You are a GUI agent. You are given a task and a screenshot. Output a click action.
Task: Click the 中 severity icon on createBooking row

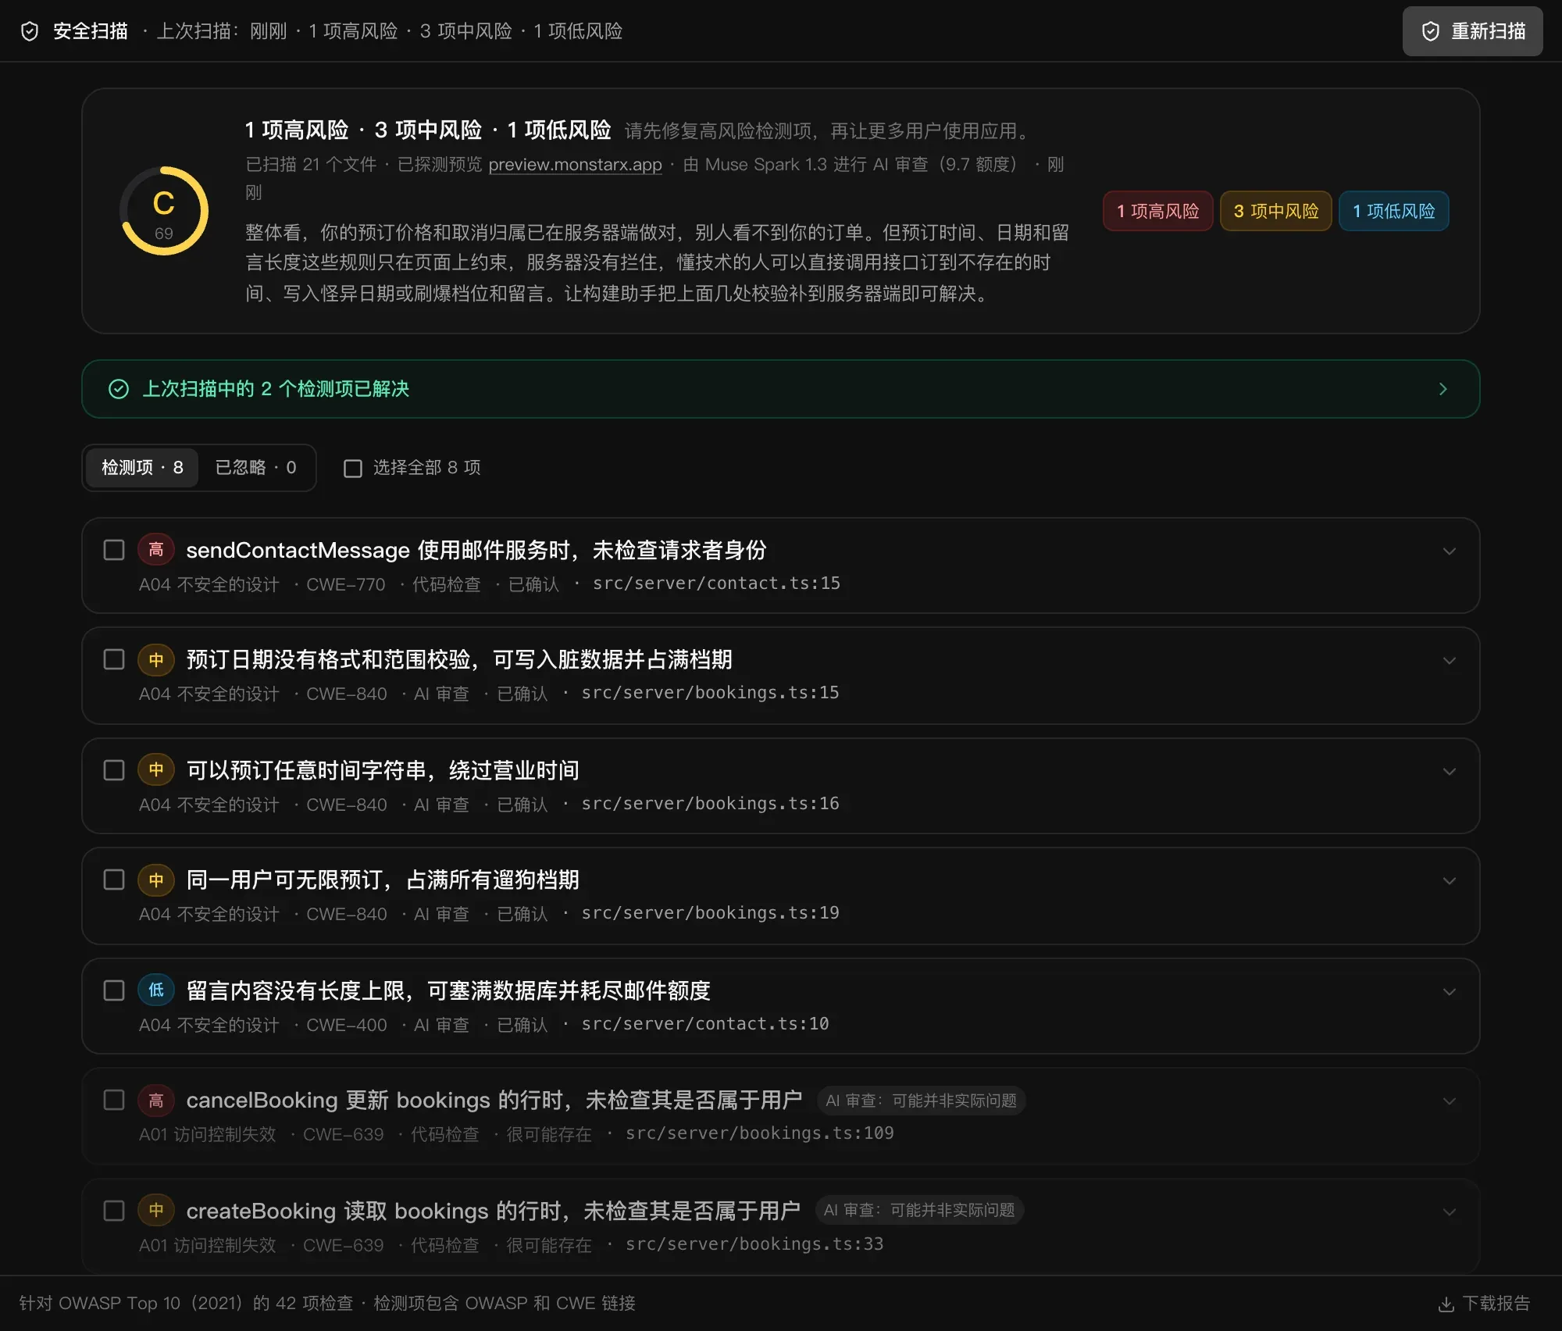pyautogui.click(x=156, y=1211)
